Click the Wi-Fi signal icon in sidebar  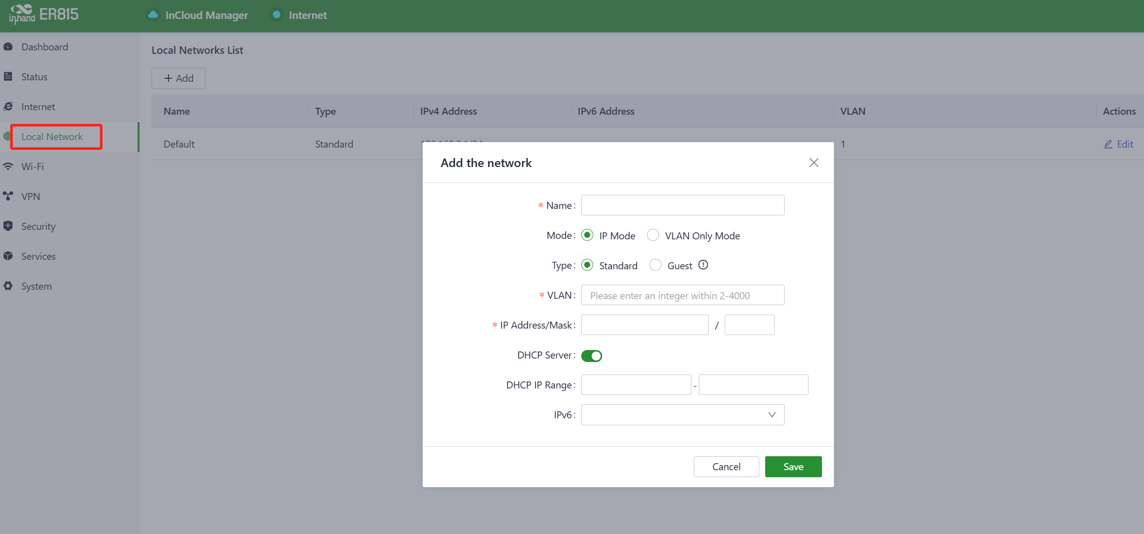tap(8, 167)
